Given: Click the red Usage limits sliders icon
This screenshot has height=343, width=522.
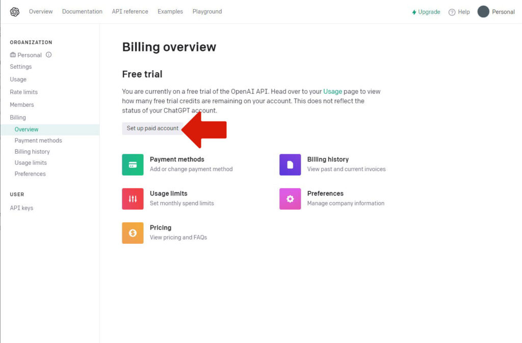Looking at the screenshot, I should 133,198.
